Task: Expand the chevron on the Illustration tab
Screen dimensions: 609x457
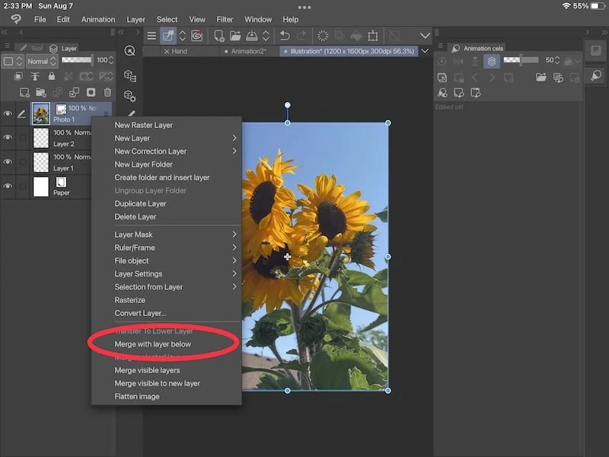Action: point(423,51)
